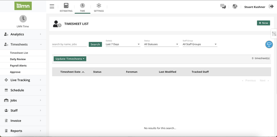Screen dimensions: 277x137
Task: Open the Date(s) Last 7 Days dropdown
Action: pos(123,45)
